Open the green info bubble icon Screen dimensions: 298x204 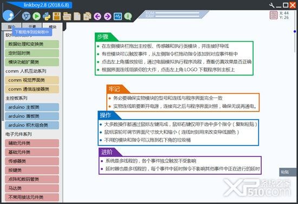pos(128,17)
